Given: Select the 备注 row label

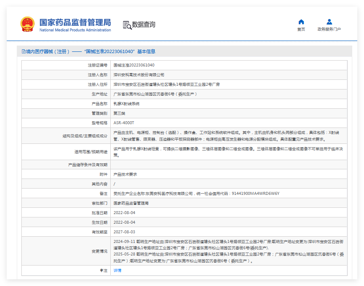Looking at the screenshot, I should point(104,194).
